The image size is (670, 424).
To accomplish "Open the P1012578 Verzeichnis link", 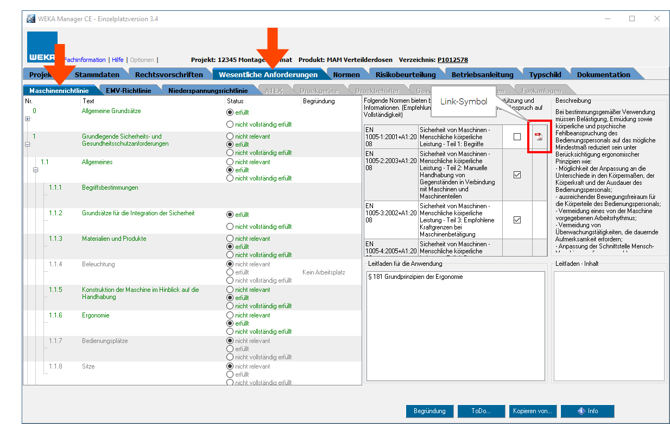I will (452, 60).
